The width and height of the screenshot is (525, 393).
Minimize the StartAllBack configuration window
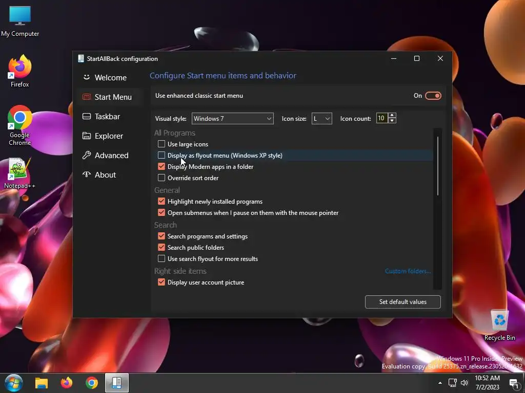pyautogui.click(x=394, y=58)
